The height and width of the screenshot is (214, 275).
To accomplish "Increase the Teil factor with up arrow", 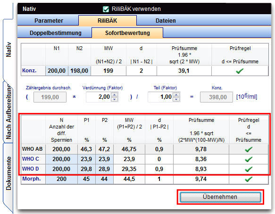I will pyautogui.click(x=176, y=95).
